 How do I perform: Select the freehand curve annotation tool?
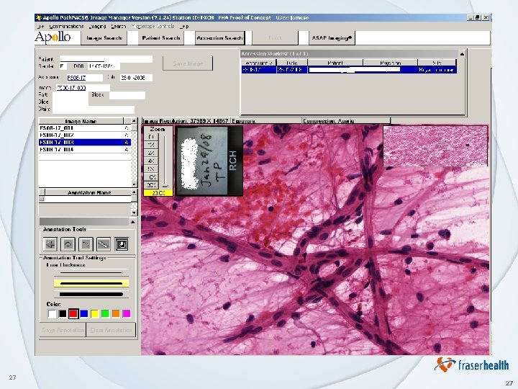(86, 244)
